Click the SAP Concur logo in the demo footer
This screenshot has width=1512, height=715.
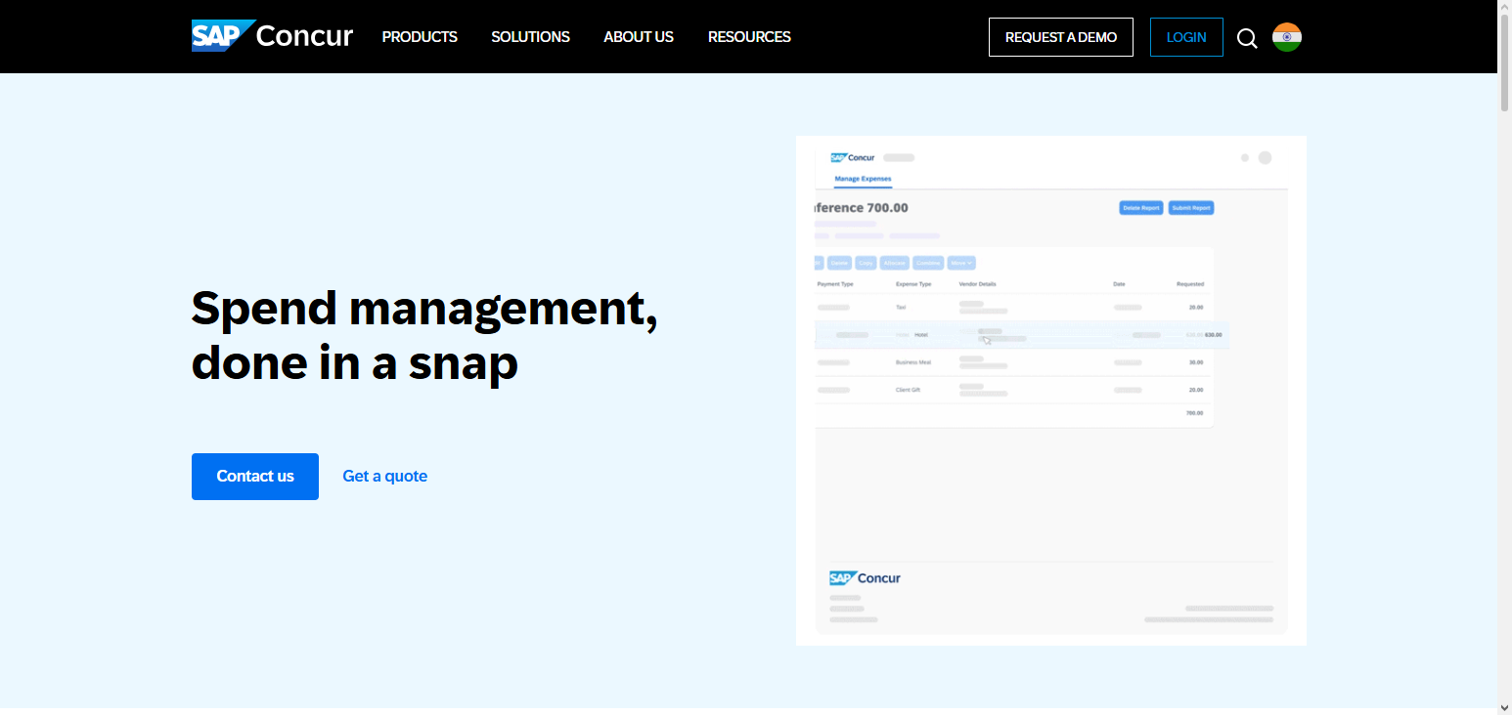pyautogui.click(x=865, y=577)
